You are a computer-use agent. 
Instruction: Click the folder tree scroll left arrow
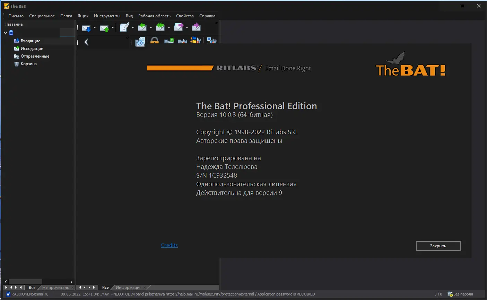coord(6,282)
